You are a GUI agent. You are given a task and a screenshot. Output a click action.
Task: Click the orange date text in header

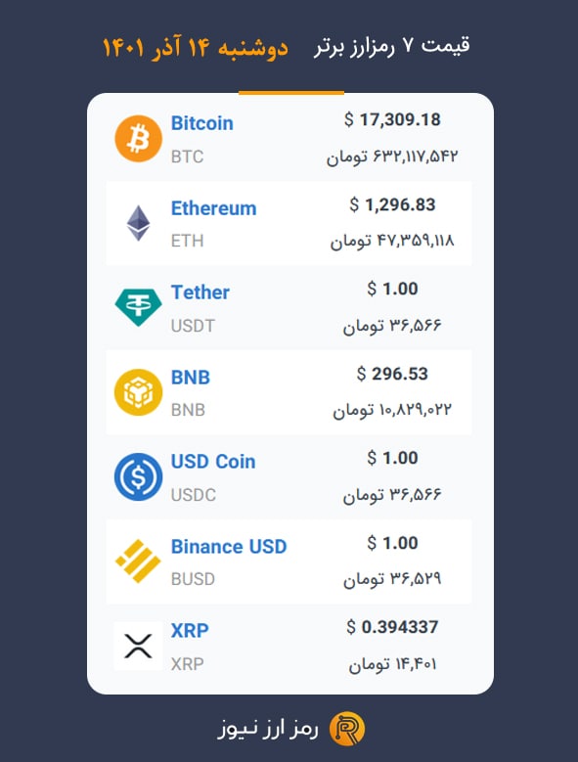coord(196,48)
